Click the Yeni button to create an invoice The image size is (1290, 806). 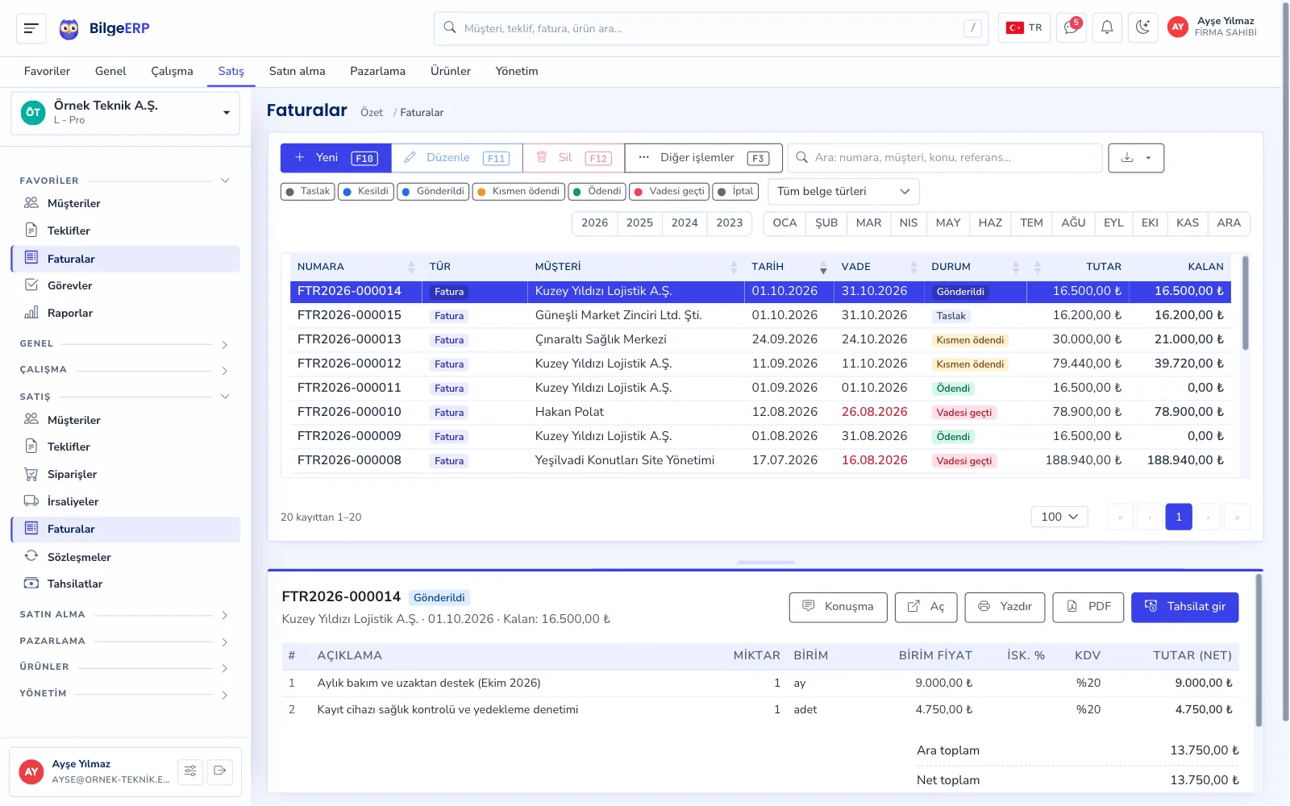336,158
